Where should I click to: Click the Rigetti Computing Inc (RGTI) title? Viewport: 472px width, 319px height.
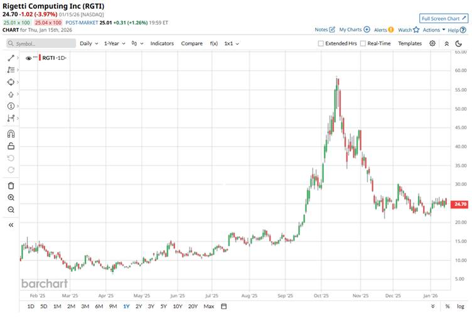53,6
